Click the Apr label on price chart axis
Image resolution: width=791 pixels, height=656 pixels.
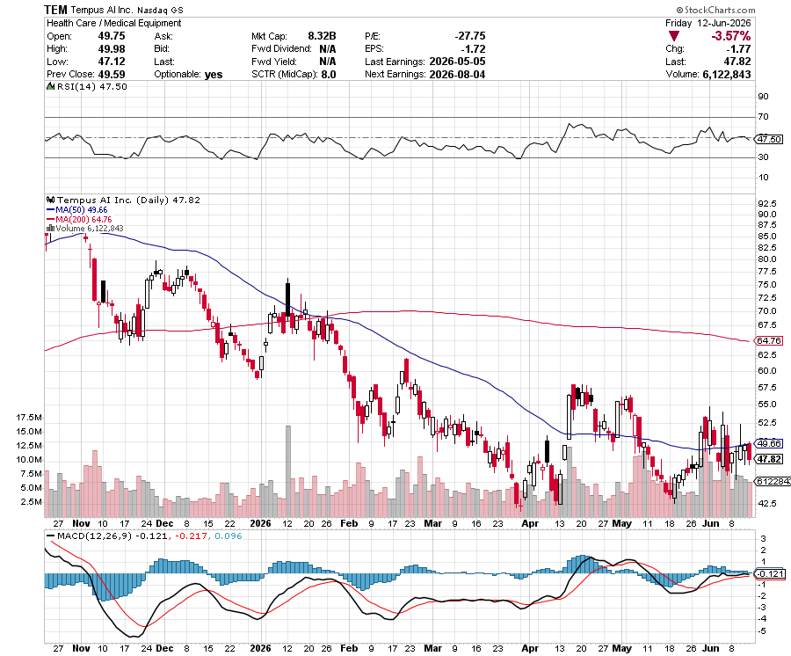[x=530, y=523]
